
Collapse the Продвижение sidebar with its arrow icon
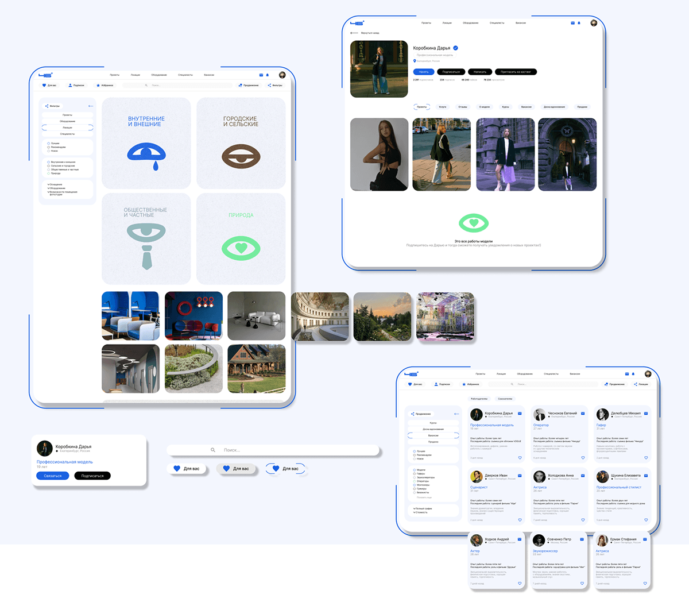pyautogui.click(x=456, y=414)
